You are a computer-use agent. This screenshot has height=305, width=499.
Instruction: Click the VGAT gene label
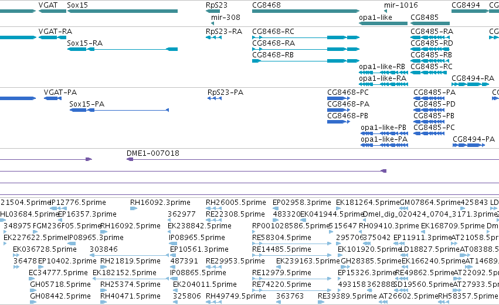[x=48, y=5]
